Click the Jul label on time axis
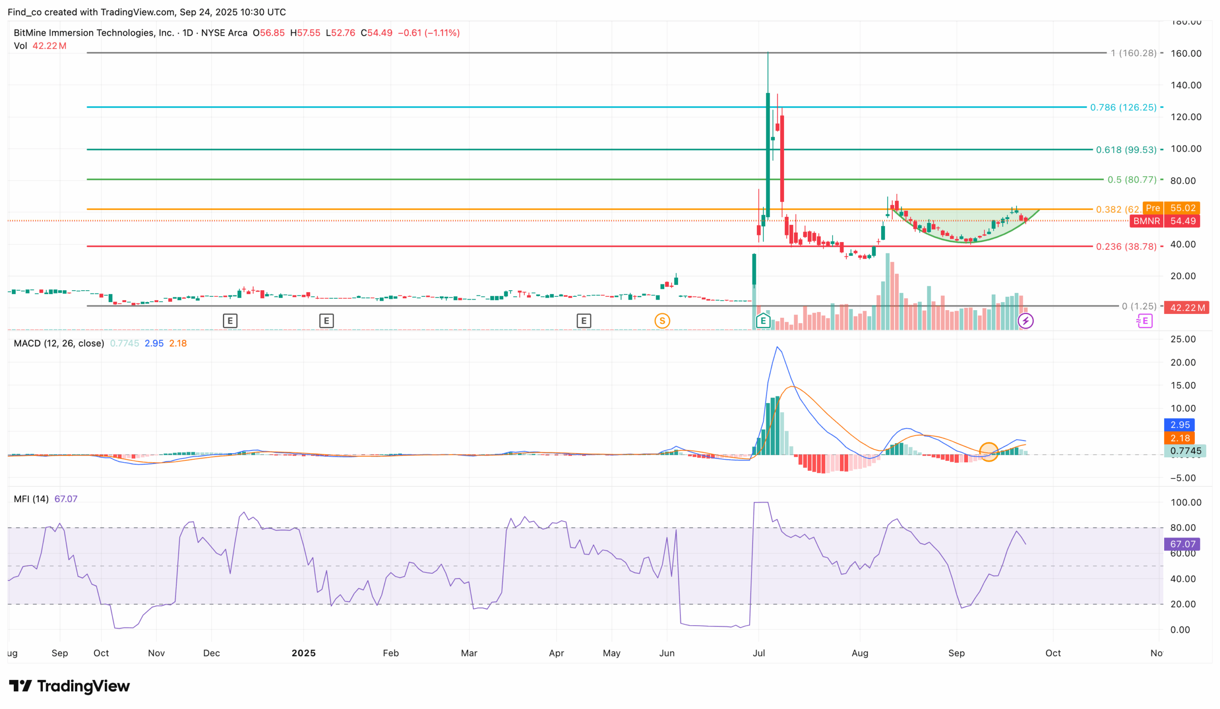The image size is (1220, 709). (x=759, y=653)
